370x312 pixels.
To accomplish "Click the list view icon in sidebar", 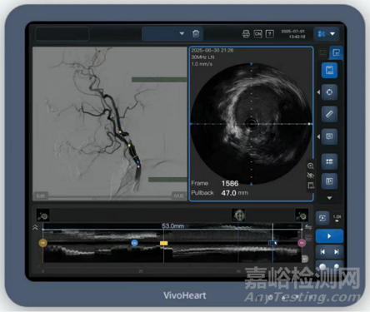I will point(329,161).
